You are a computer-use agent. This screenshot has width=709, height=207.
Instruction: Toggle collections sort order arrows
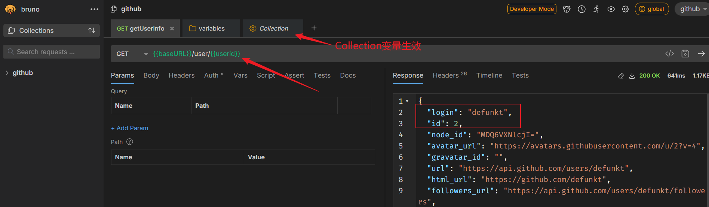92,31
